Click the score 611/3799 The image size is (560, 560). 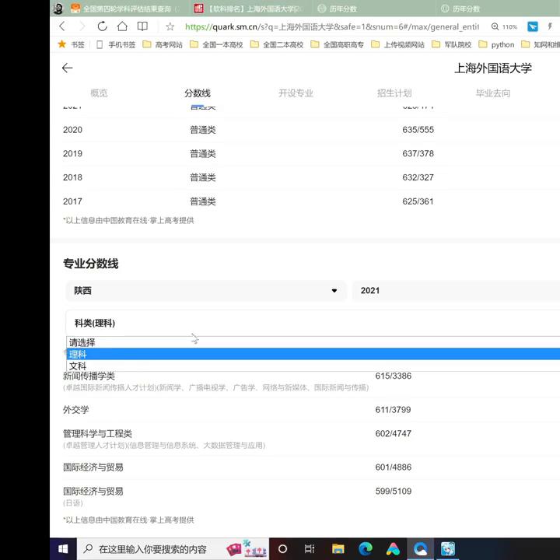[x=393, y=410]
